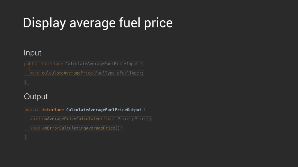Click the calculateAveragePrice method name
This screenshot has height=167, width=298.
67,73
